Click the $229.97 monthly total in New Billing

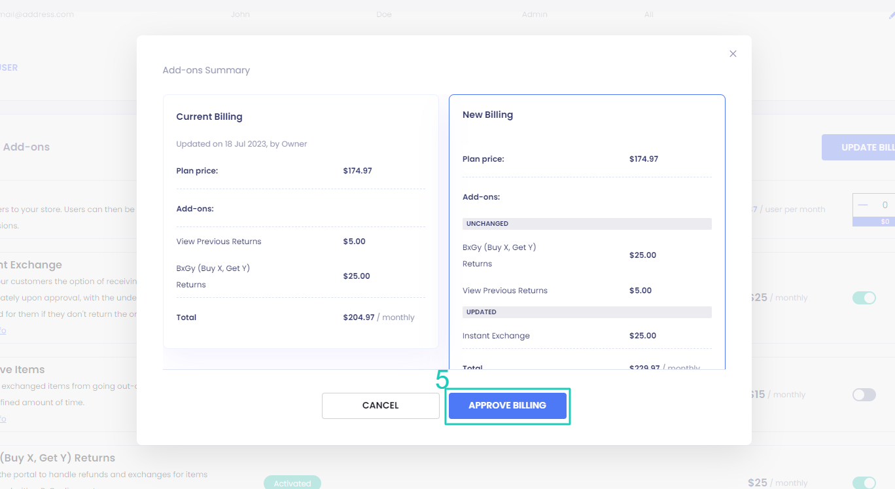[x=665, y=367]
